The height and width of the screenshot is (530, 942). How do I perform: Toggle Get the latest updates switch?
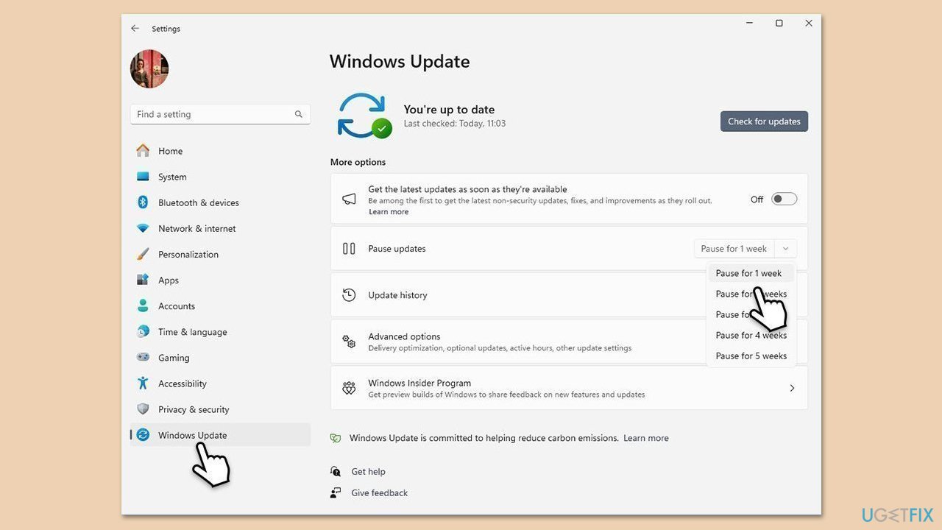point(784,199)
